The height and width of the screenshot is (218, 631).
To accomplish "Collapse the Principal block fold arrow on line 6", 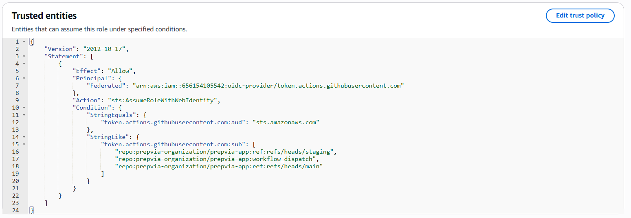I will pyautogui.click(x=24, y=78).
